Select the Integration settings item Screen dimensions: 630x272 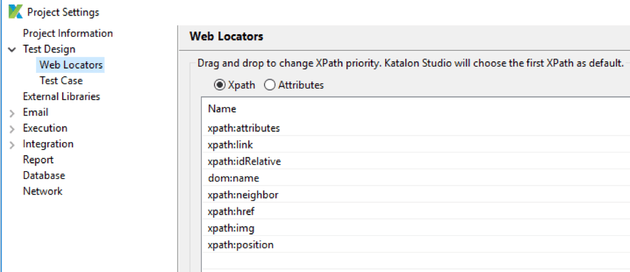coord(48,144)
